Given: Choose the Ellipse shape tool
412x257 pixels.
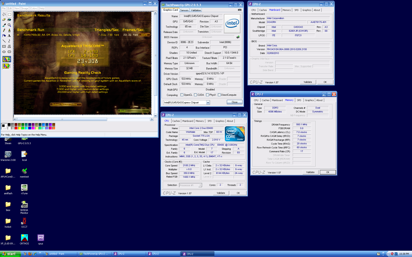Looking at the screenshot, I should 4,52.
